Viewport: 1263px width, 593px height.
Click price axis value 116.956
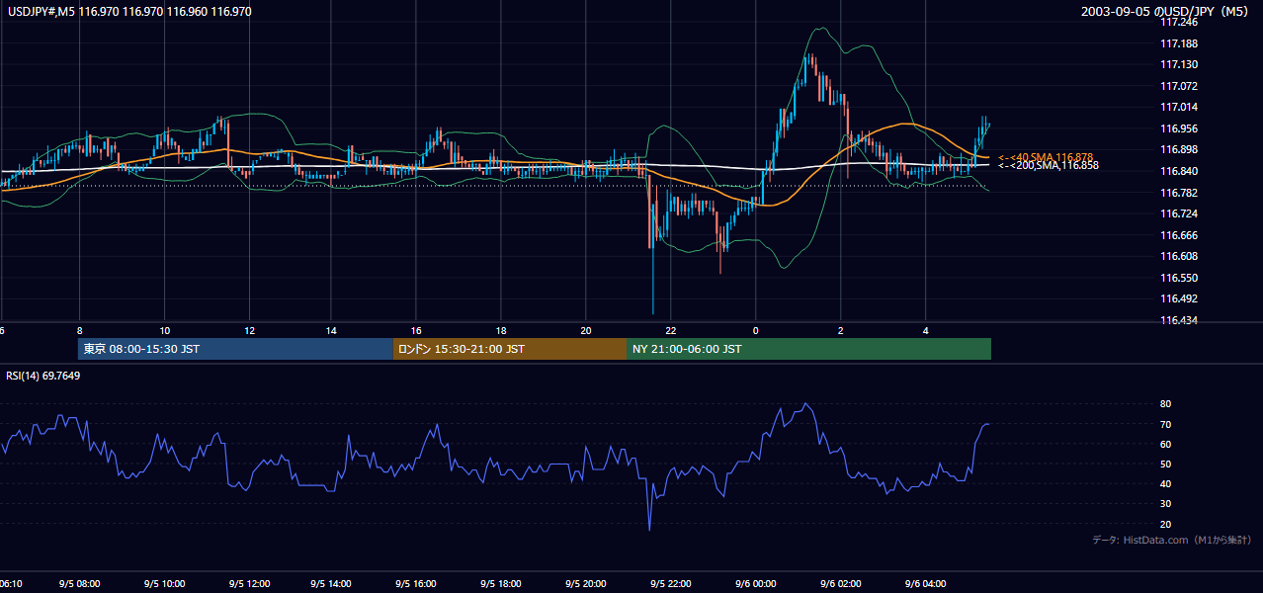tap(1179, 128)
